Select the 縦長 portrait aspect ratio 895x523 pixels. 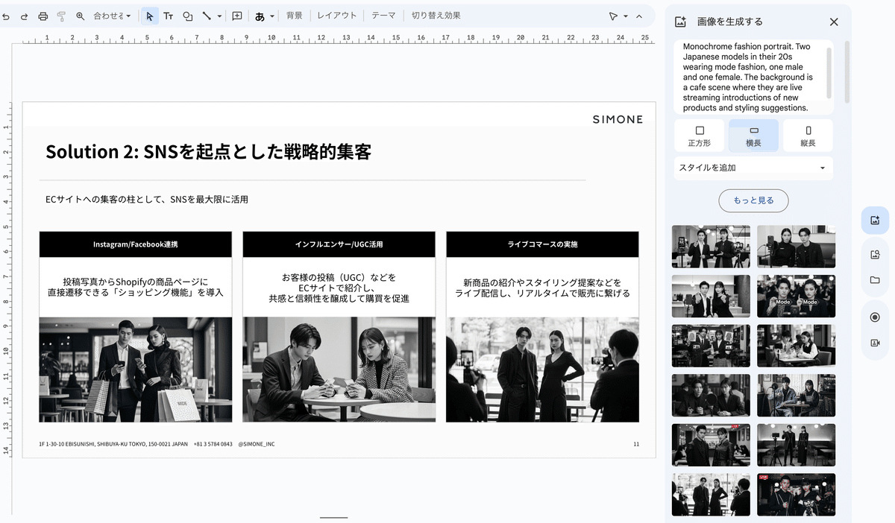[808, 136]
